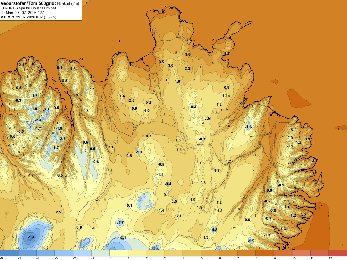Screen dimensions: 347x260
Task: Select the line "EC-HRES spá brúuð á 500m net"
Action: [x=28, y=8]
